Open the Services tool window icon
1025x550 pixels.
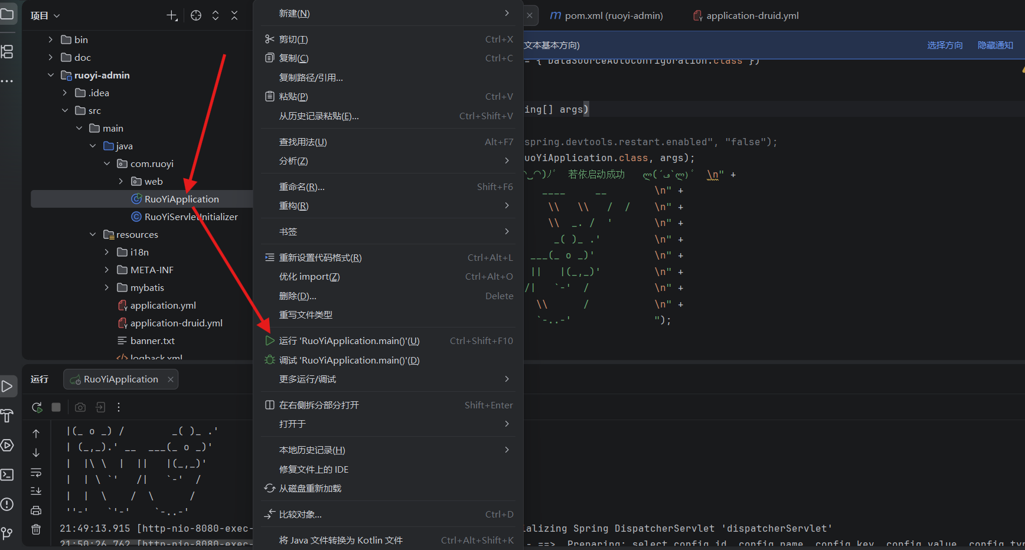pos(7,445)
